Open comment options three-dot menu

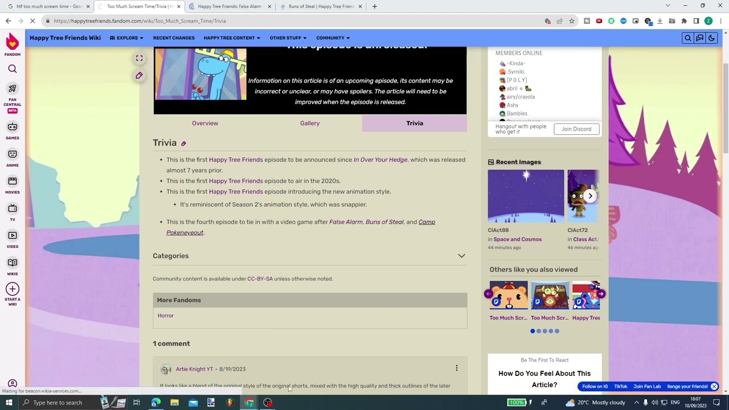point(456,368)
